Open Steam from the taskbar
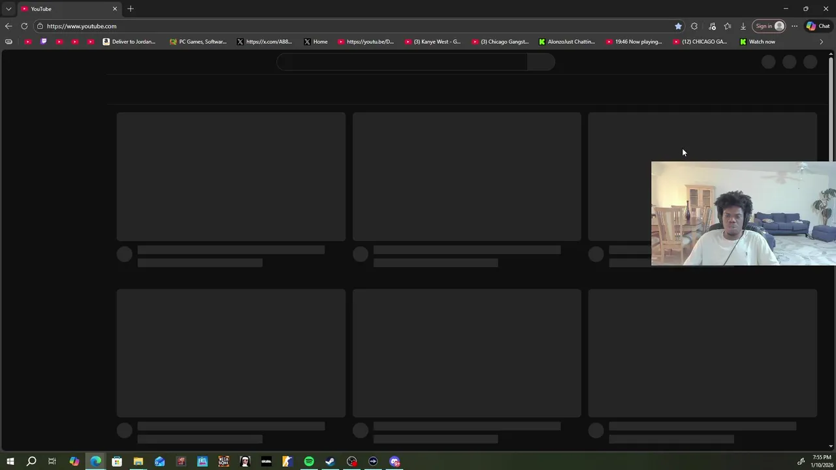836x470 pixels. [330, 462]
